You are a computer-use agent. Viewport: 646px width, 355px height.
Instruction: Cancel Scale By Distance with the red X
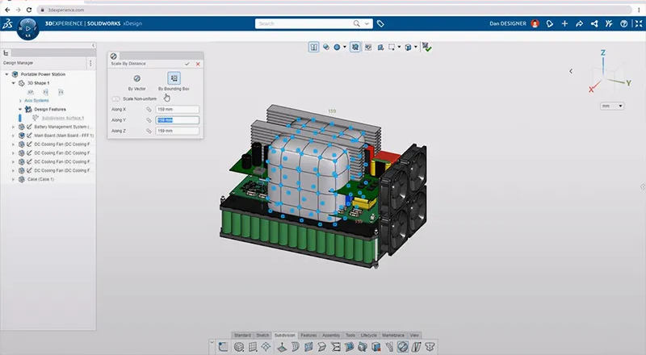click(198, 64)
